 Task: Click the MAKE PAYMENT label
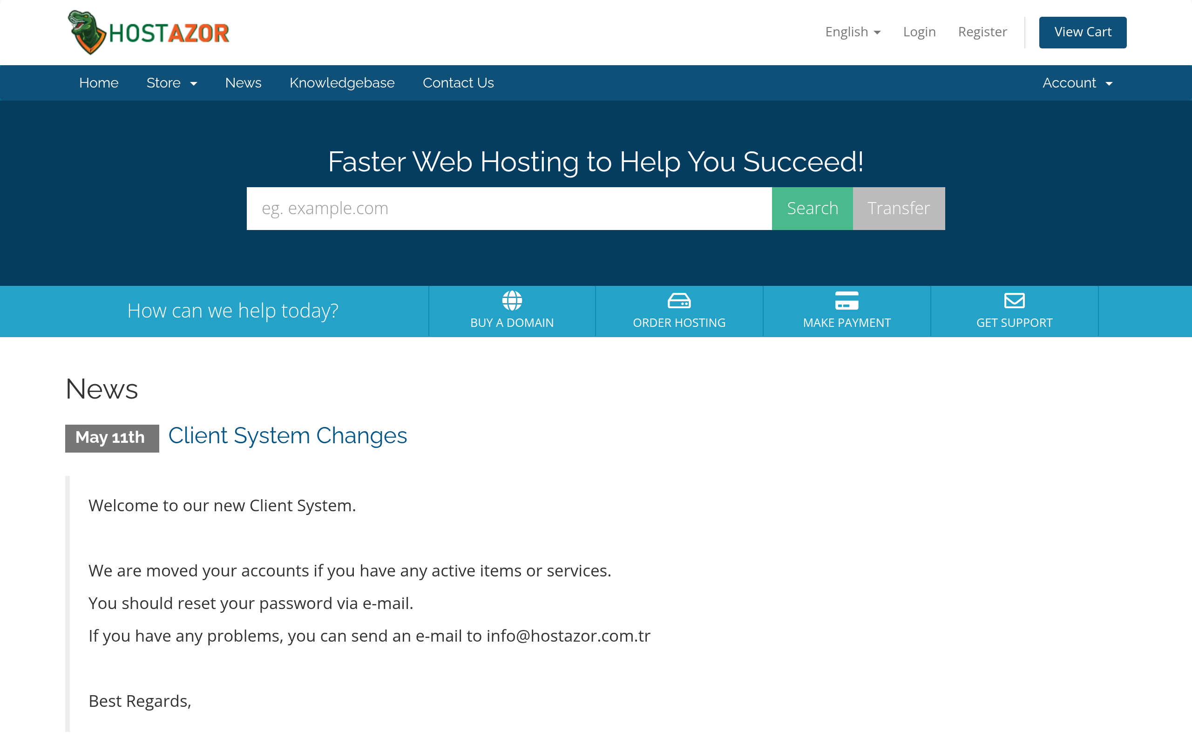click(x=847, y=323)
